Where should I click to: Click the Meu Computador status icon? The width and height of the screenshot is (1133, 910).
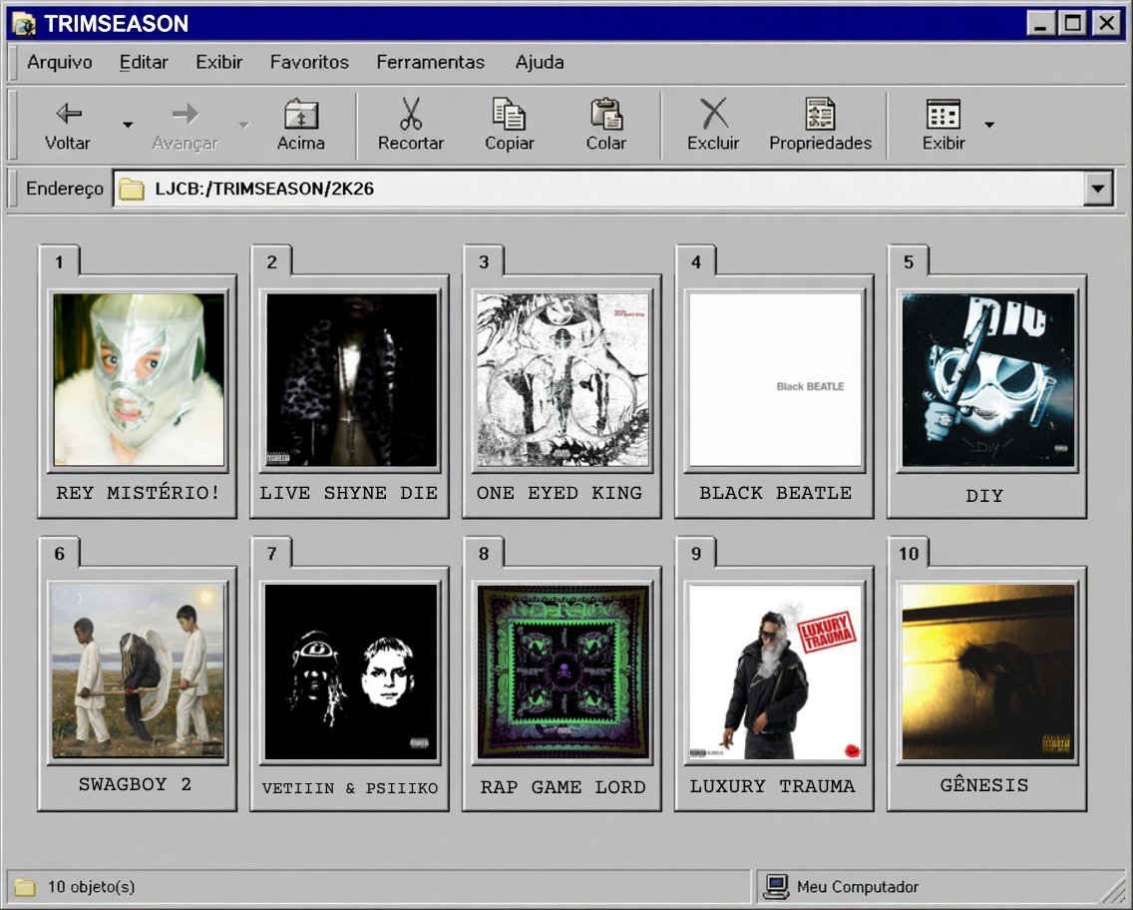click(776, 886)
